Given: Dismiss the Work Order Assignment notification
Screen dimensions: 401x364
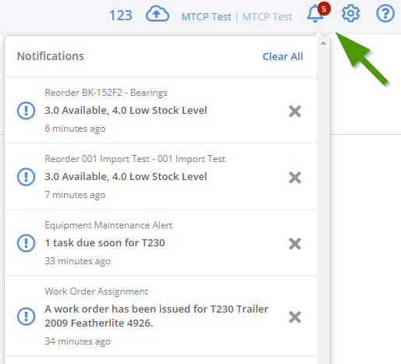Looking at the screenshot, I should 295,316.
